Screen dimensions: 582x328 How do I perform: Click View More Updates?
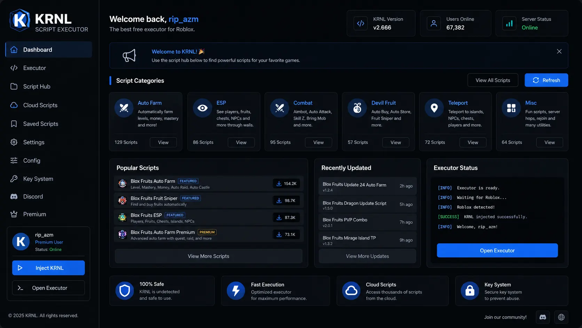pyautogui.click(x=367, y=256)
